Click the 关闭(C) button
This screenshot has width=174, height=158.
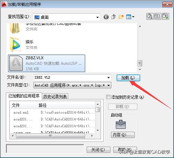coord(98,150)
